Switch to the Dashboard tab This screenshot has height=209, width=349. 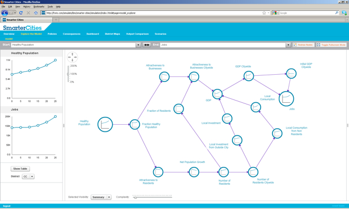92,34
